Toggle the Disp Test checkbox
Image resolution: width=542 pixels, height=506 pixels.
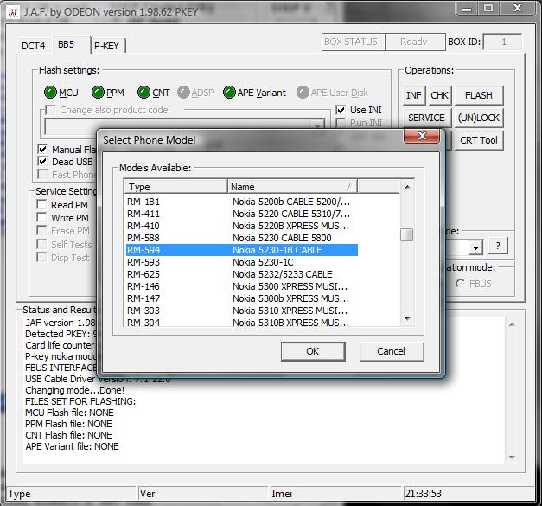click(41, 257)
